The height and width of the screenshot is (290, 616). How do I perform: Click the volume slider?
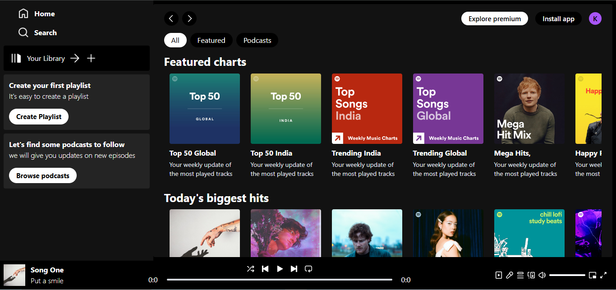coord(567,275)
